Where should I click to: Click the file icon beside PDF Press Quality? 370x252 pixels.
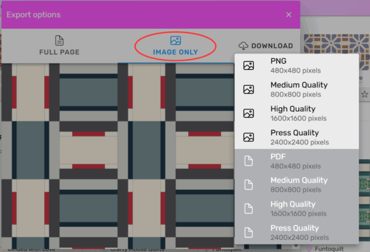[249, 232]
